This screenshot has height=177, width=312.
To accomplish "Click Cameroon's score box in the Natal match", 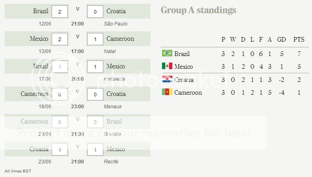I will [x=95, y=39].
